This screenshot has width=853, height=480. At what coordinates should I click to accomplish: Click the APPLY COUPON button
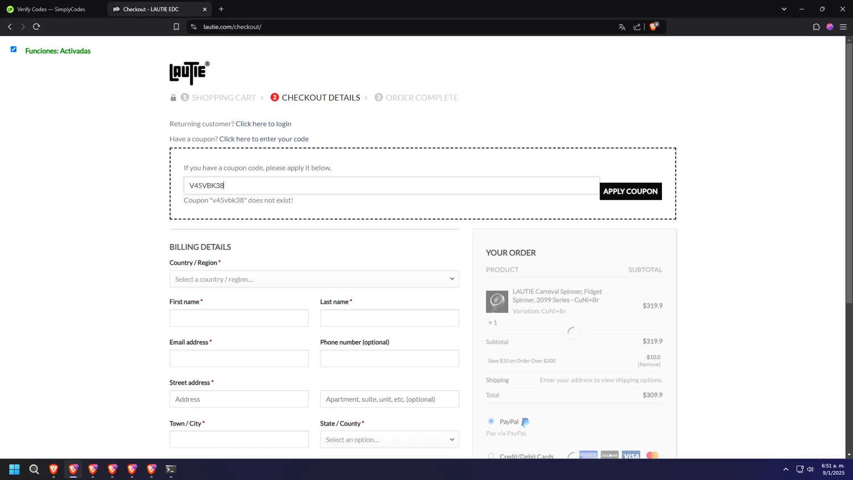pos(630,191)
